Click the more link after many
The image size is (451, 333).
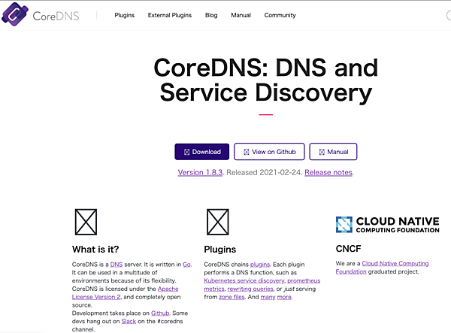point(284,297)
